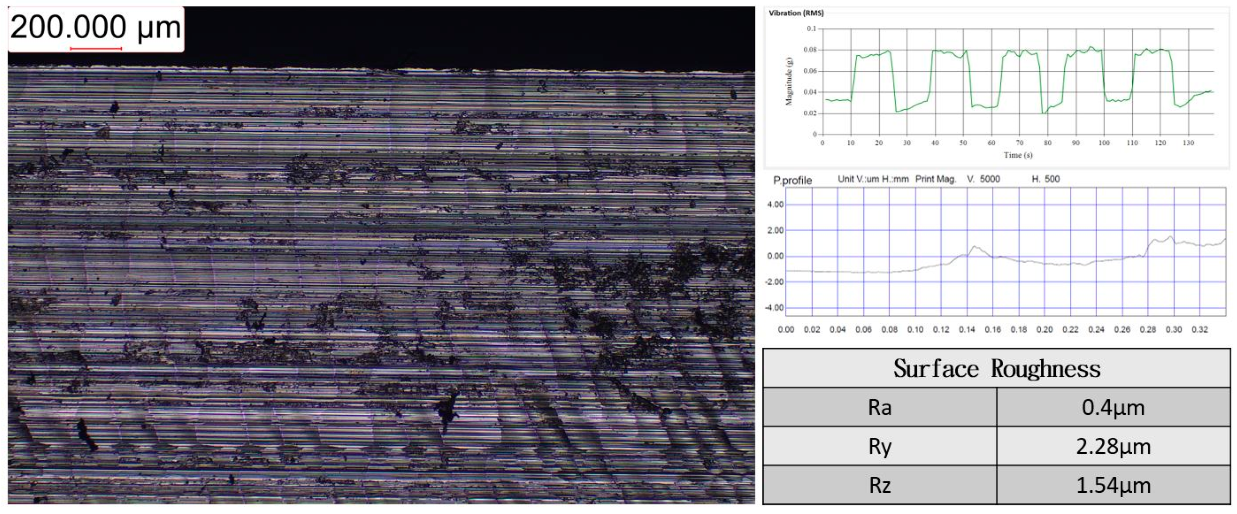Viewport: 1237px width, 514px height.
Task: Select the 0.4µm value cell
Action: click(x=1113, y=408)
